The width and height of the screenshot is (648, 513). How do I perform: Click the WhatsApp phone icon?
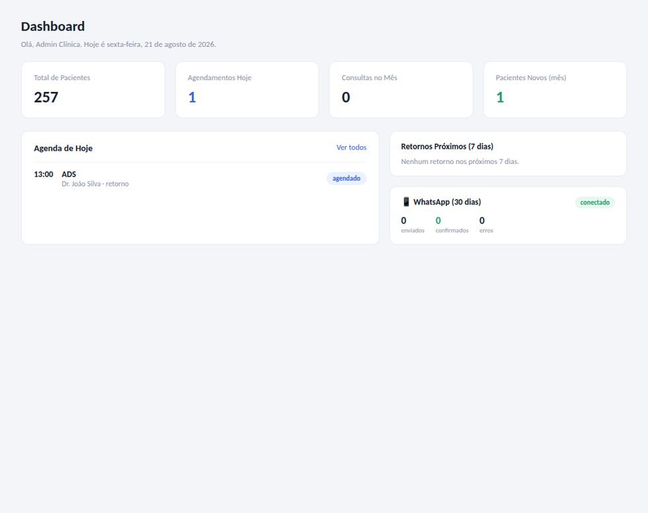406,202
